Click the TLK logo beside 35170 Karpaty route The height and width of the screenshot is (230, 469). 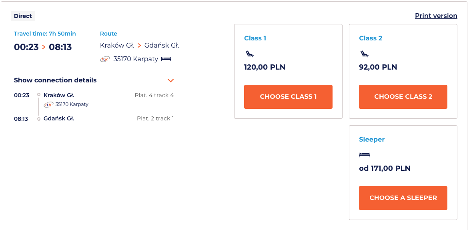105,59
